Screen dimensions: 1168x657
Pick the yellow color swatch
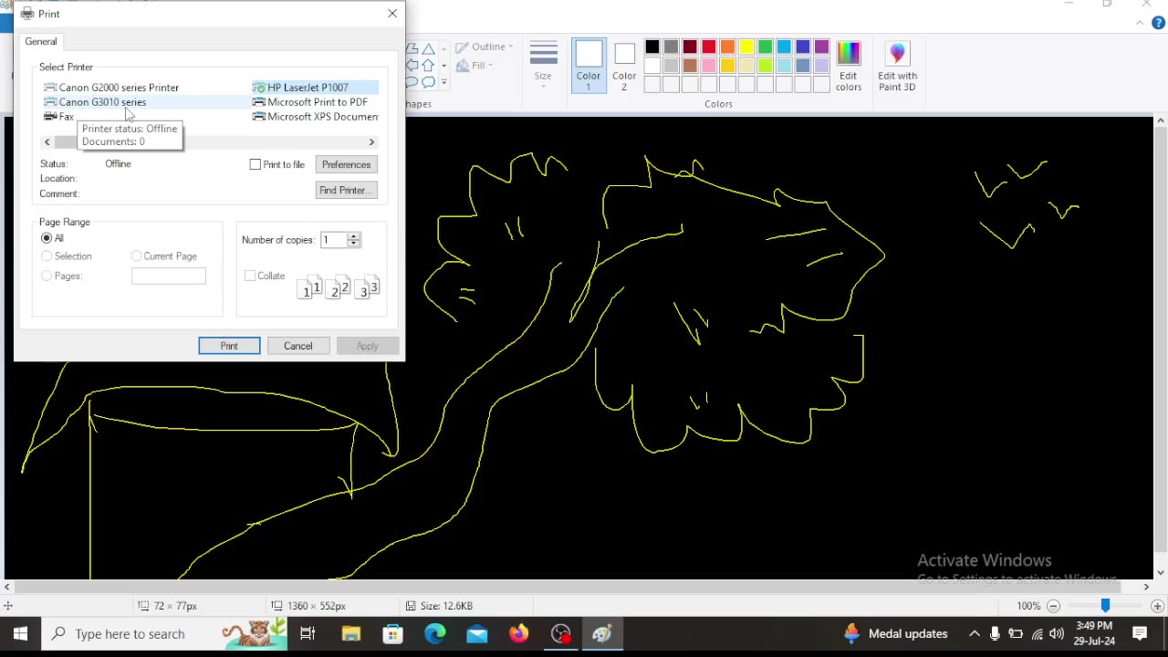pos(746,47)
